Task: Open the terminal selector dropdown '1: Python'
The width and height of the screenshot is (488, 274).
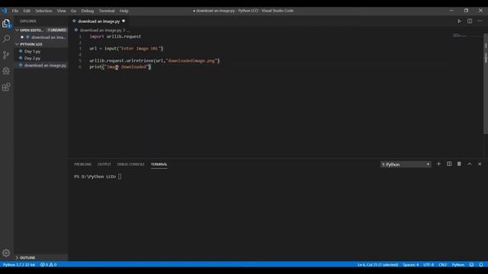Action: tap(406, 164)
